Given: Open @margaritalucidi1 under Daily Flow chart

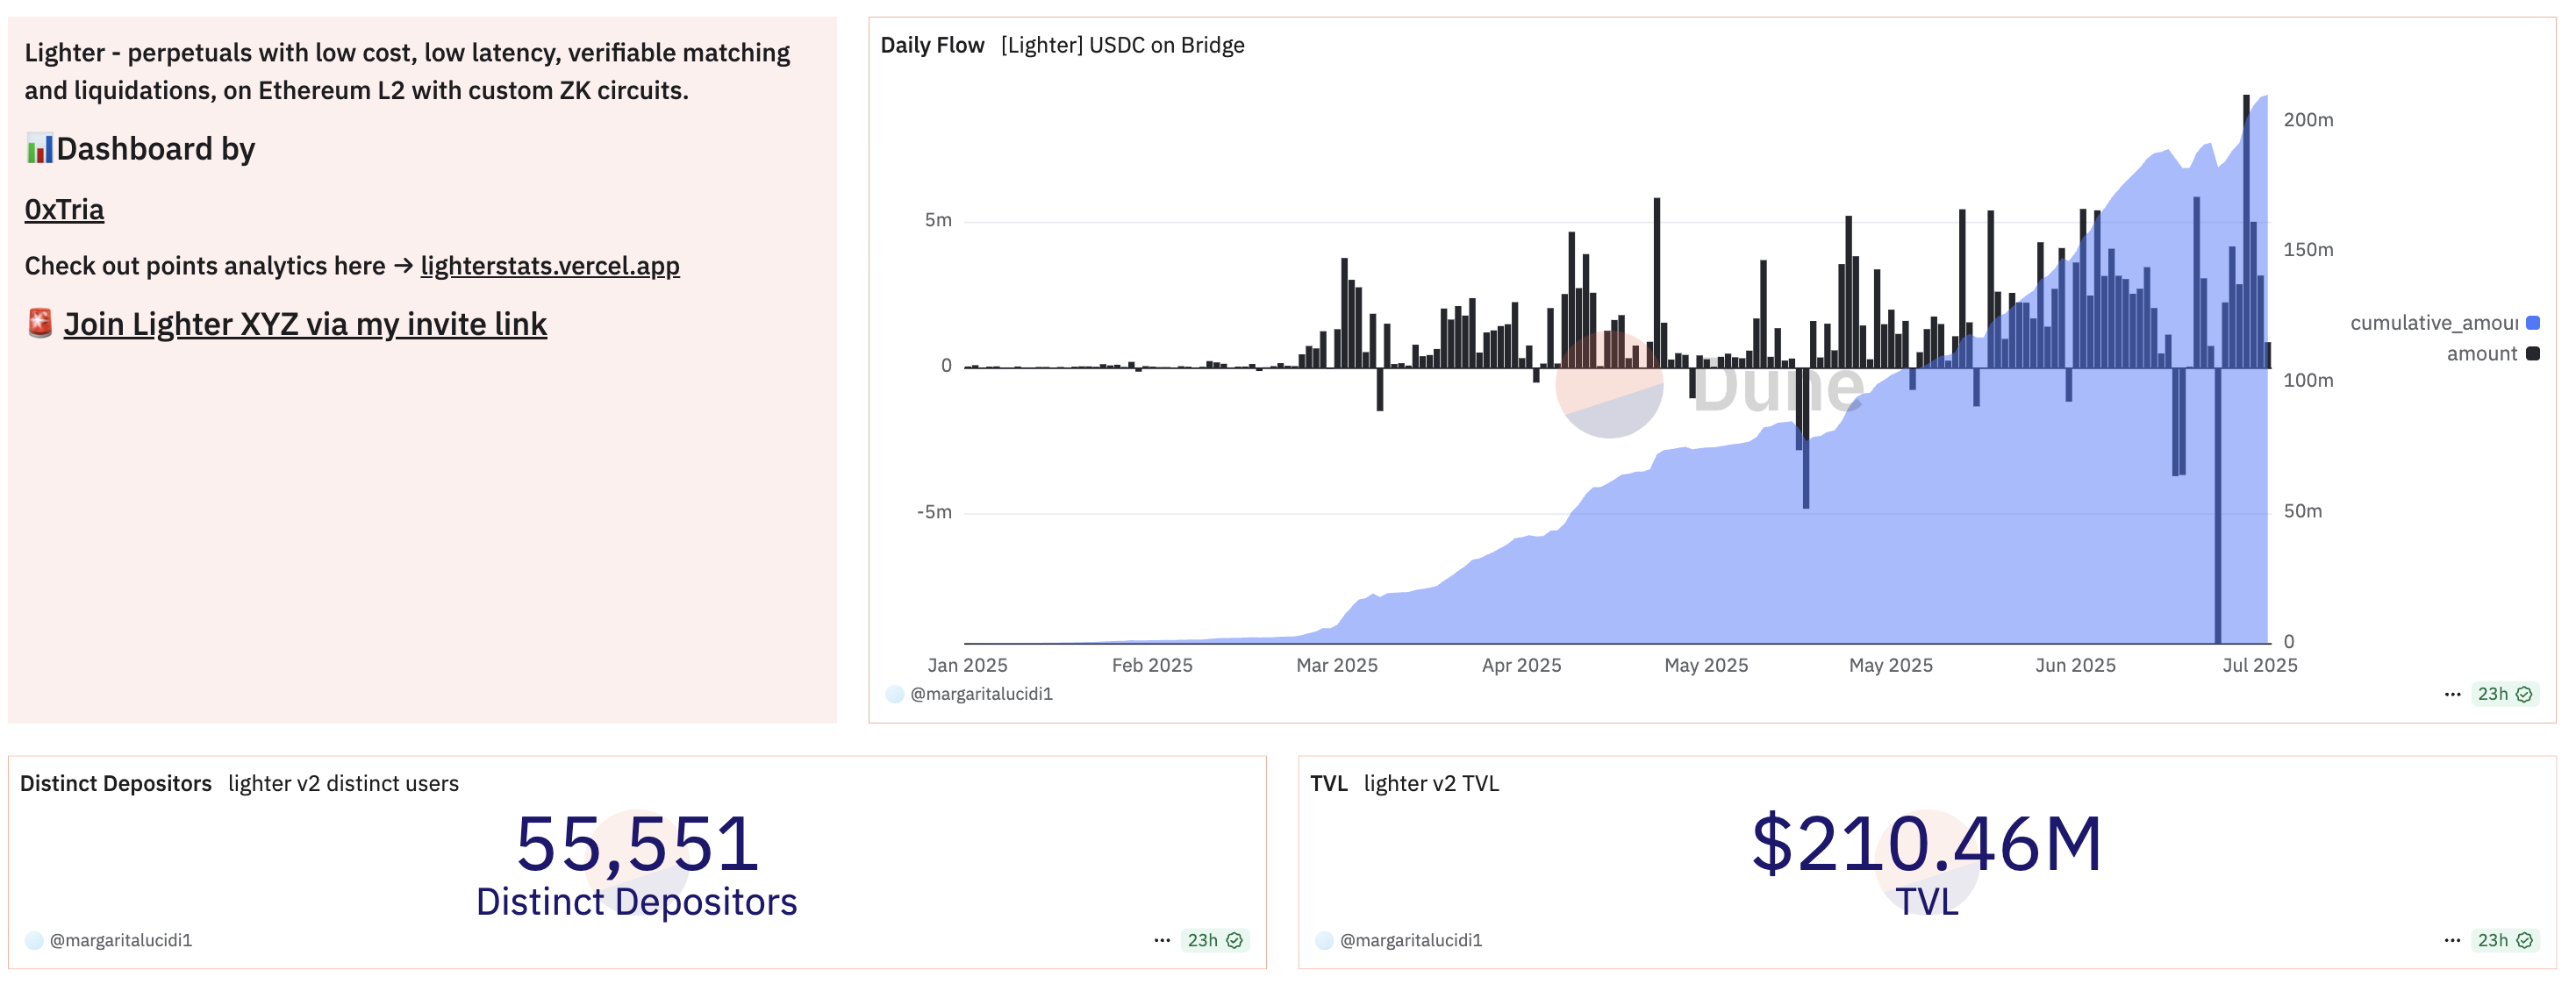Looking at the screenshot, I should [x=980, y=694].
